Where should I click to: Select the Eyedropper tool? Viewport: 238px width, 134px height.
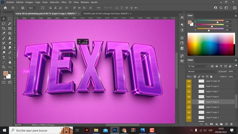coord(4,33)
